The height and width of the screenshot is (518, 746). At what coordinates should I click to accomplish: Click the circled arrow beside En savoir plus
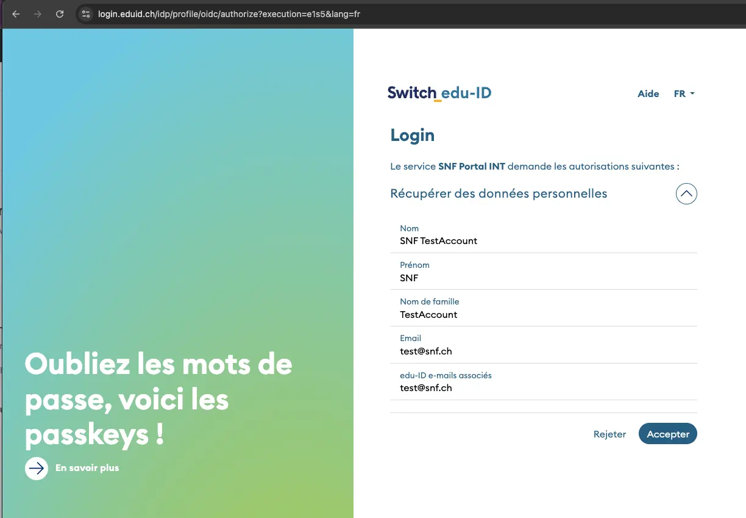pyautogui.click(x=37, y=468)
